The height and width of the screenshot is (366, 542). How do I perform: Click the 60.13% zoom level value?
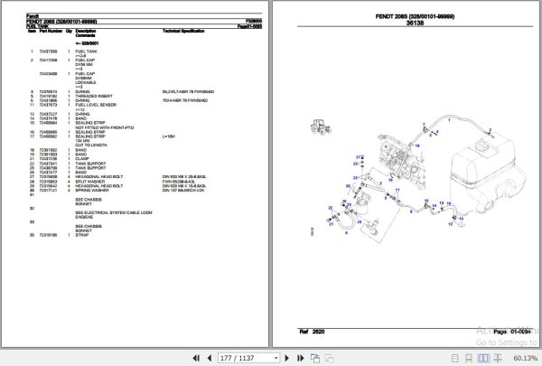coord(525,358)
